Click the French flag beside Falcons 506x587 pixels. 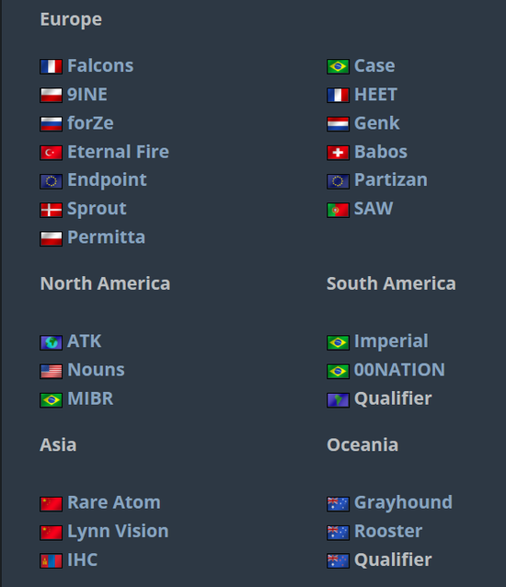click(52, 66)
